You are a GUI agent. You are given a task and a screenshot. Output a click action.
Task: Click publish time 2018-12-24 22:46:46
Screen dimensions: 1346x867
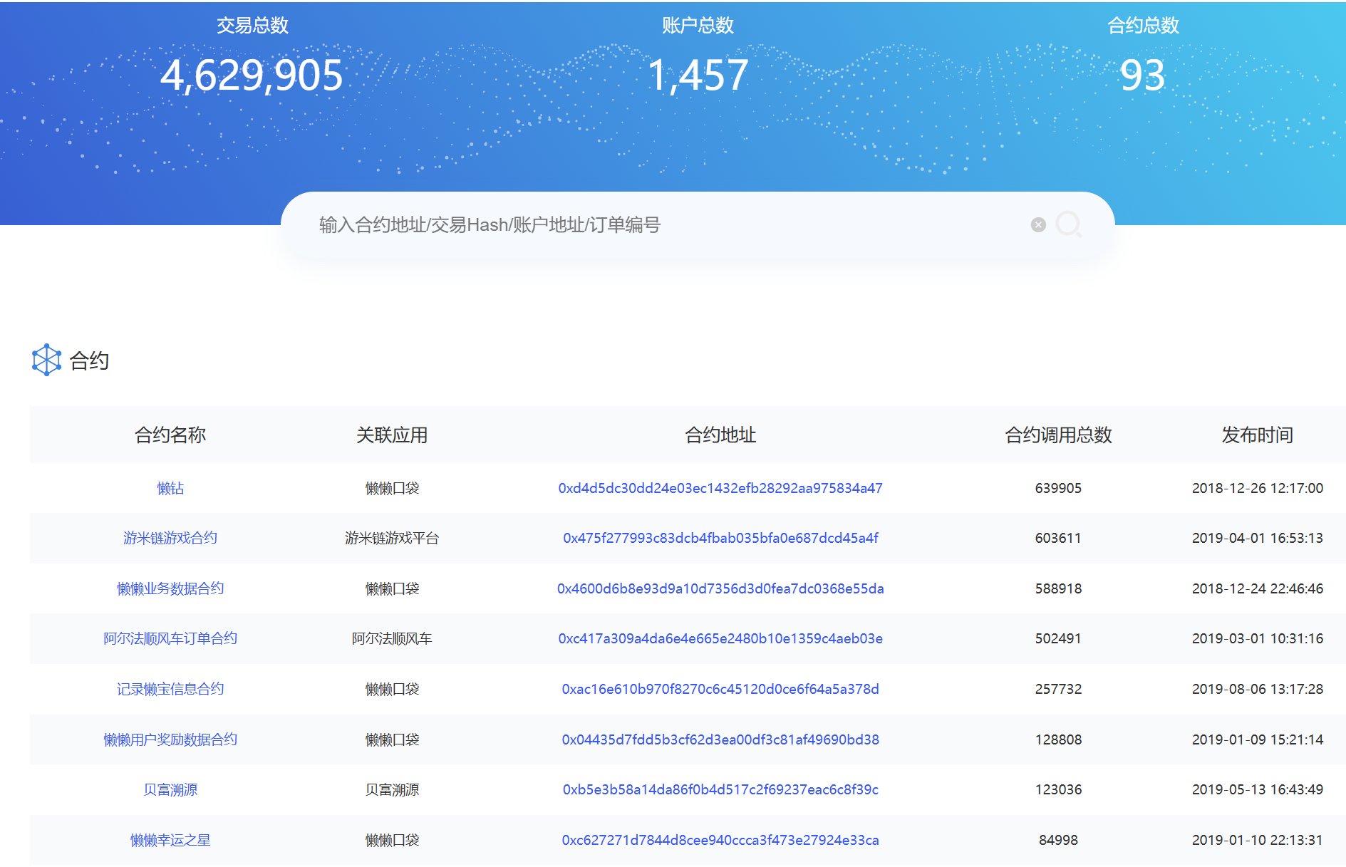pos(1257,588)
